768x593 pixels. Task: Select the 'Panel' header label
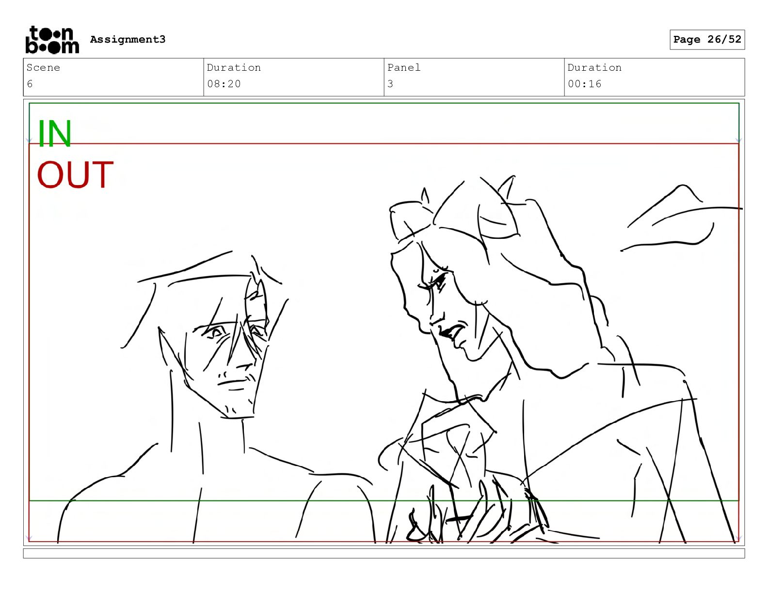coord(404,68)
